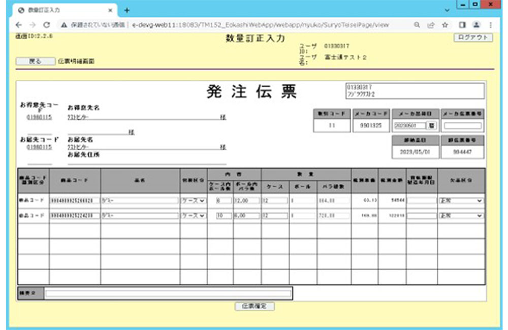
Task: Click first row ケース quantity input
Action: coord(275,201)
